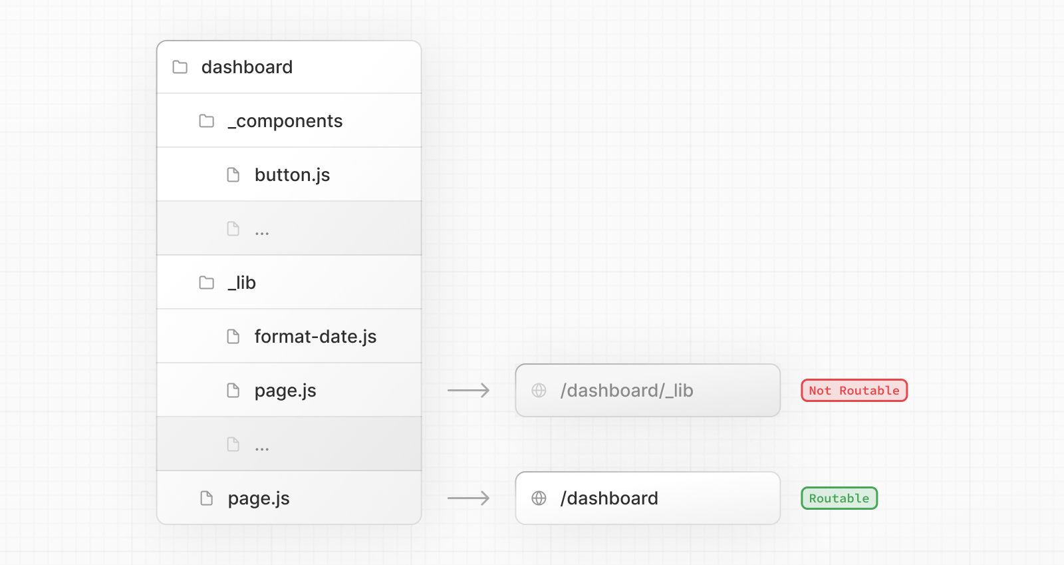Image resolution: width=1064 pixels, height=565 pixels.
Task: Open the format-date.js file entry
Action: coord(315,337)
